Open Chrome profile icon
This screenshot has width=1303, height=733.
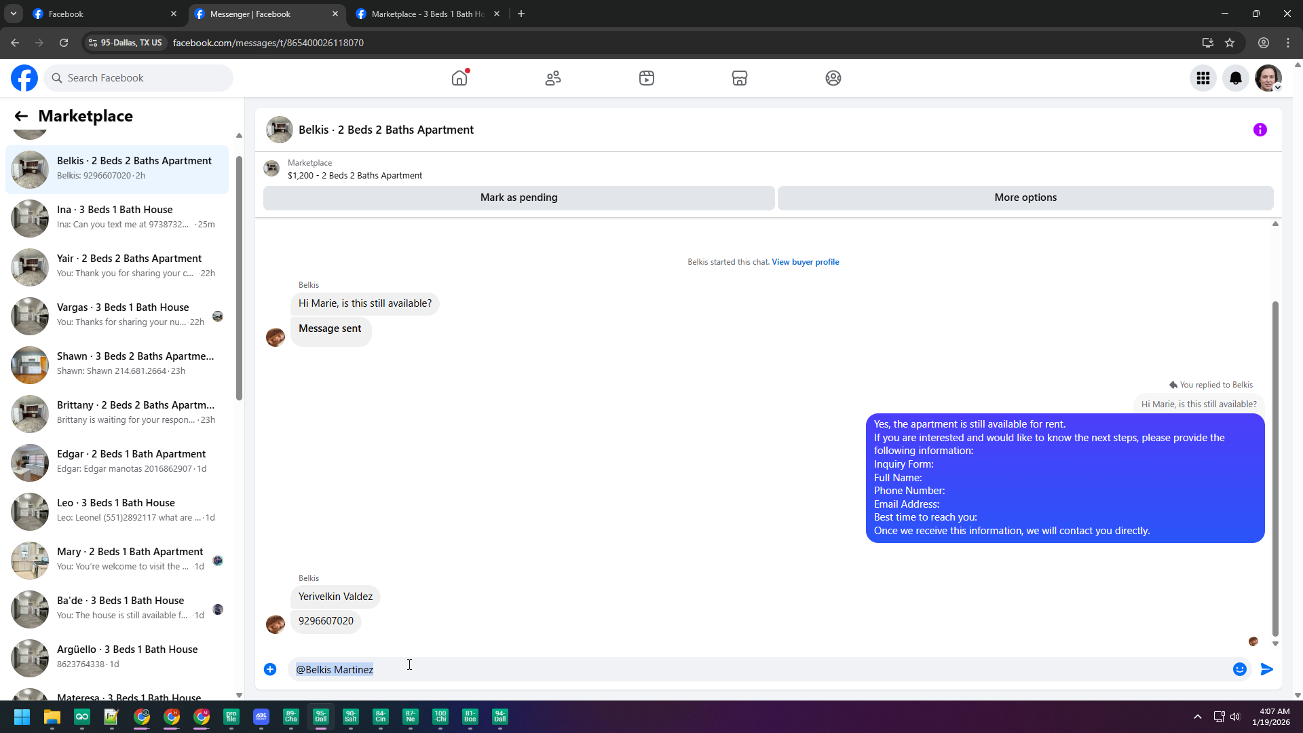[x=1264, y=43]
